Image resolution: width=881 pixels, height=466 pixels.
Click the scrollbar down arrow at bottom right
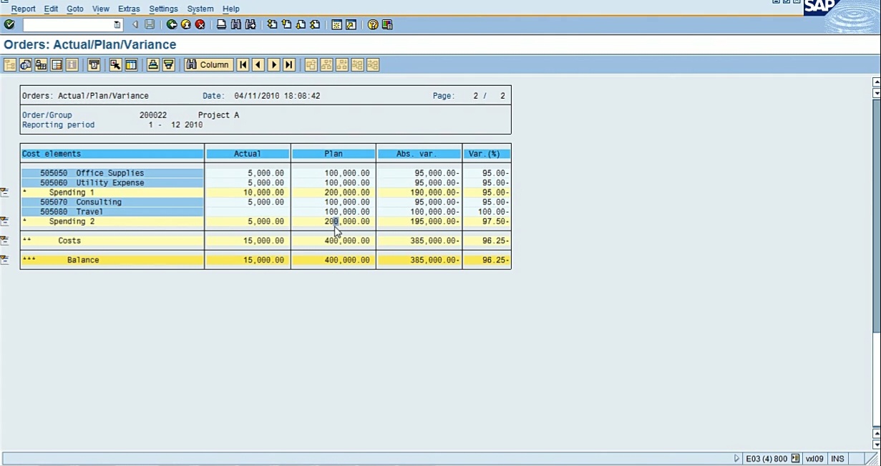click(x=877, y=444)
